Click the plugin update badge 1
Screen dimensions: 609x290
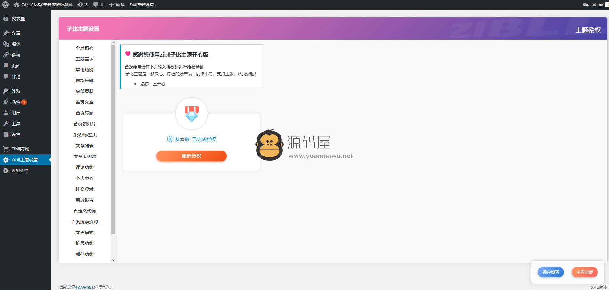click(24, 102)
